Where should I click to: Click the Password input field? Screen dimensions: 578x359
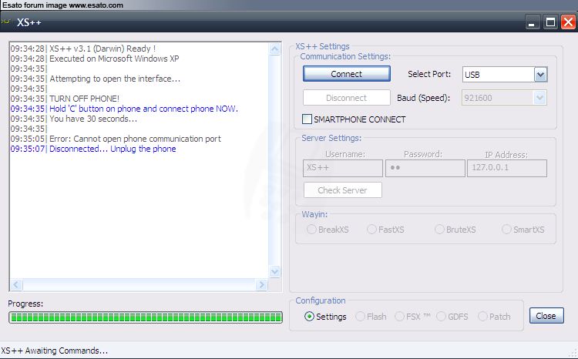tap(425, 168)
